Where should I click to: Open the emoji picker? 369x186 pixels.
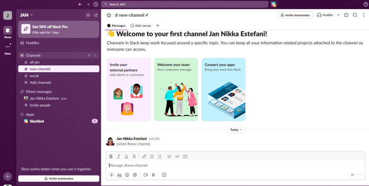click(127, 175)
